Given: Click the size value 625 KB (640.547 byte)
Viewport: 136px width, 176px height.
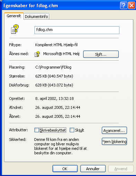Looking at the screenshot, I should click(x=54, y=76).
